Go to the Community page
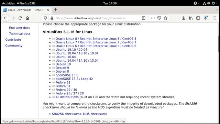Image resolution: width=220 pixels, height=124 pixels. tap(14, 45)
